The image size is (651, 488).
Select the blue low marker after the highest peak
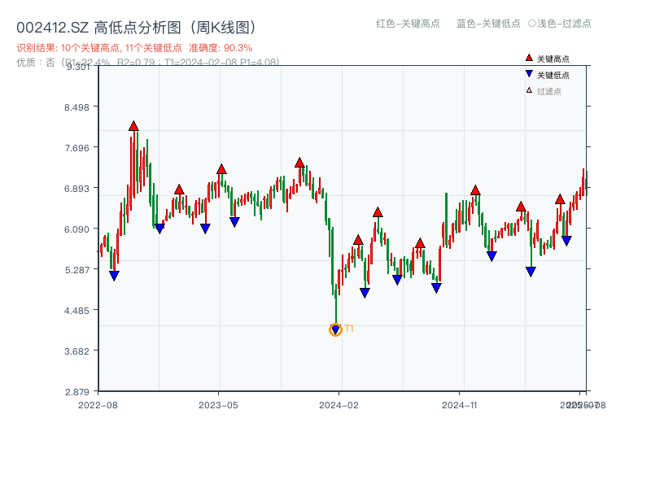tap(159, 229)
